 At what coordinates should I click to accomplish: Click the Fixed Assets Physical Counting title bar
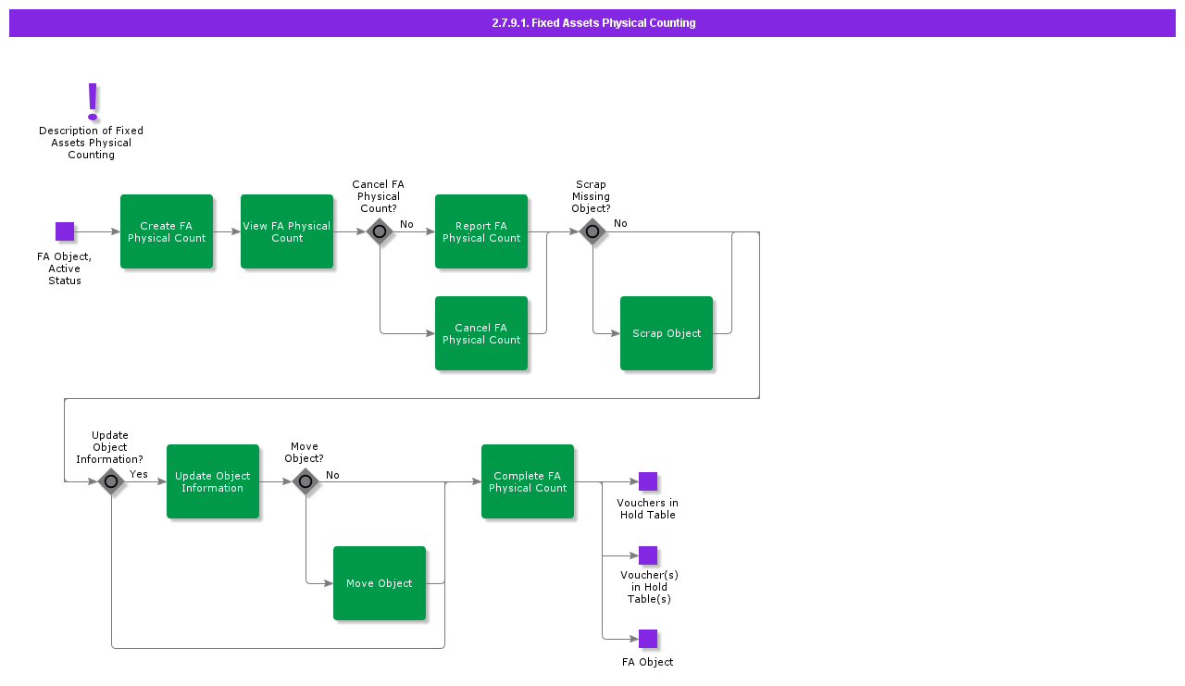tap(592, 23)
